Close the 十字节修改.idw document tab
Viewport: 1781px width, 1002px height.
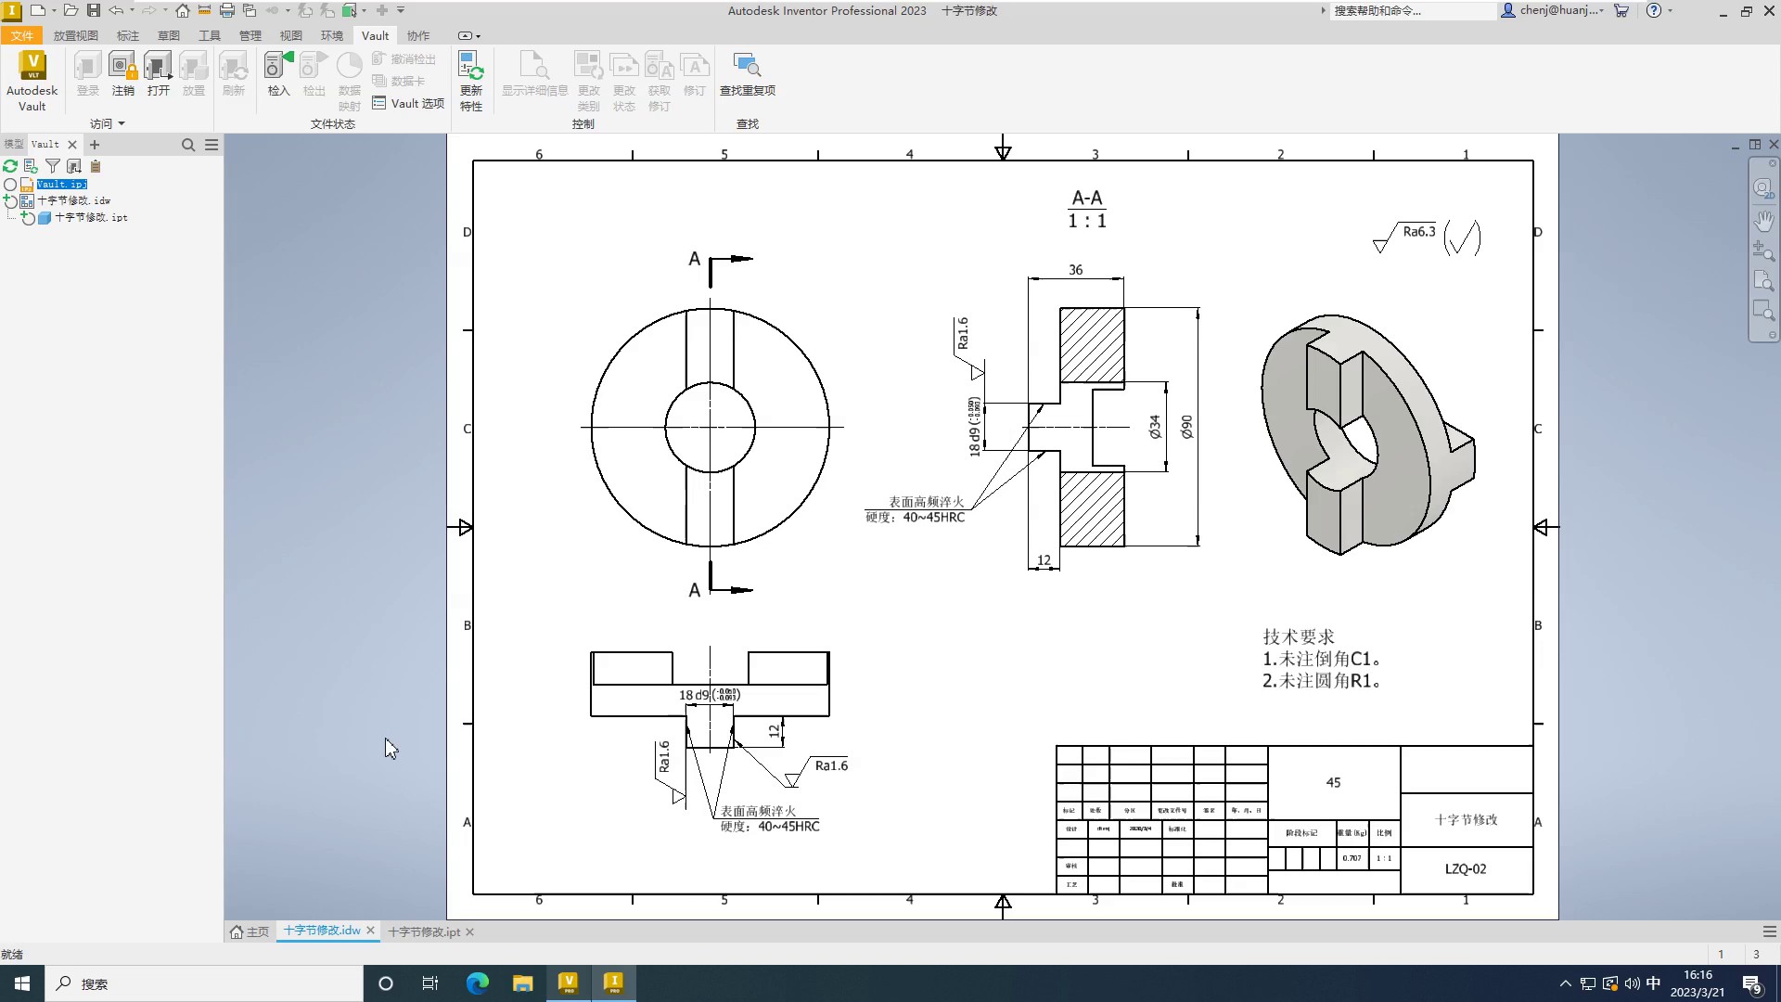point(370,931)
